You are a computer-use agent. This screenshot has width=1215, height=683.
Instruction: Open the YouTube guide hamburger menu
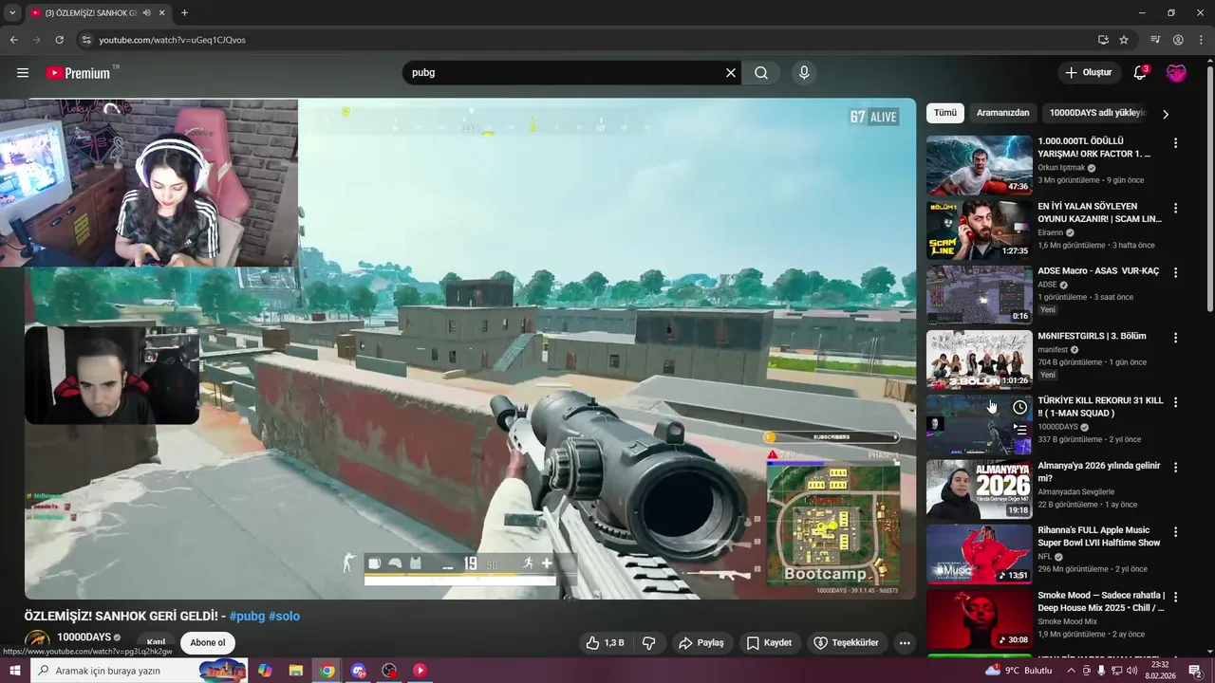pyautogui.click(x=23, y=72)
